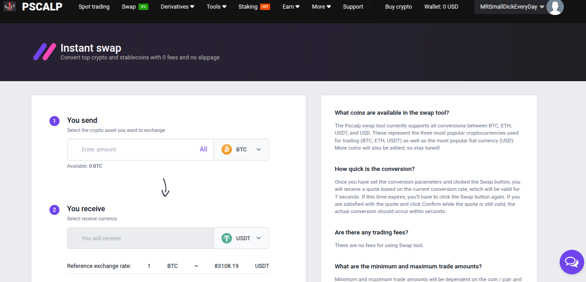Screen dimensions: 586x282
Task: Click 'There are no fees for using Swap tool.'
Action: pyautogui.click(x=379, y=245)
